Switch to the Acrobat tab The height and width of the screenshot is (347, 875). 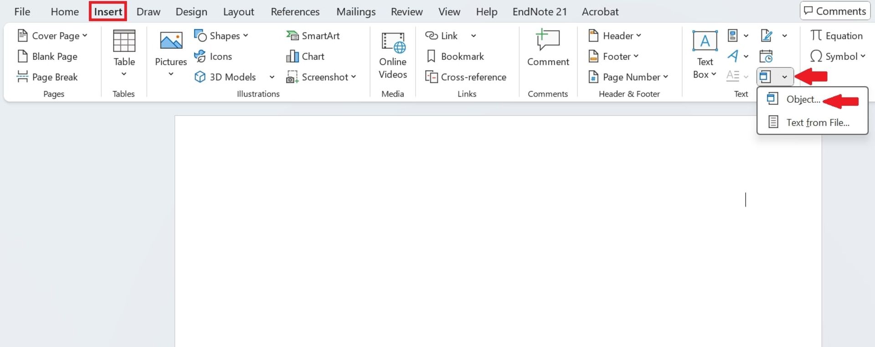pyautogui.click(x=600, y=12)
